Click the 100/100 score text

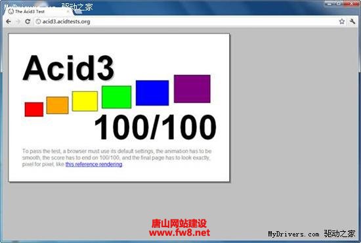tap(156, 127)
